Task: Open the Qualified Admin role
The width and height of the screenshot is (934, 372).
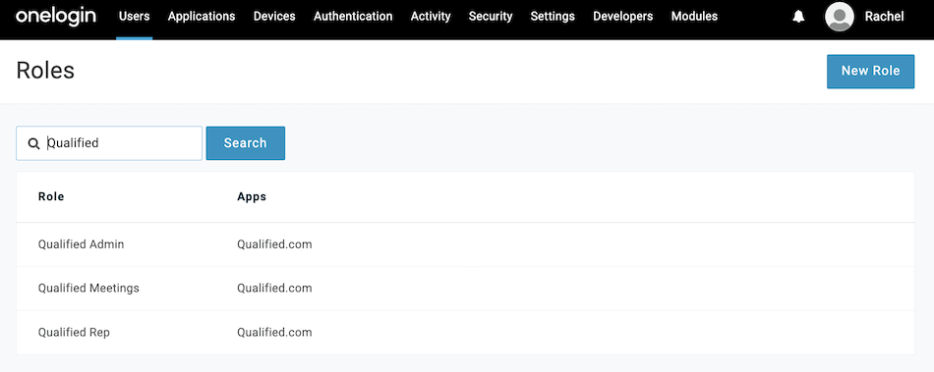Action: pos(81,244)
